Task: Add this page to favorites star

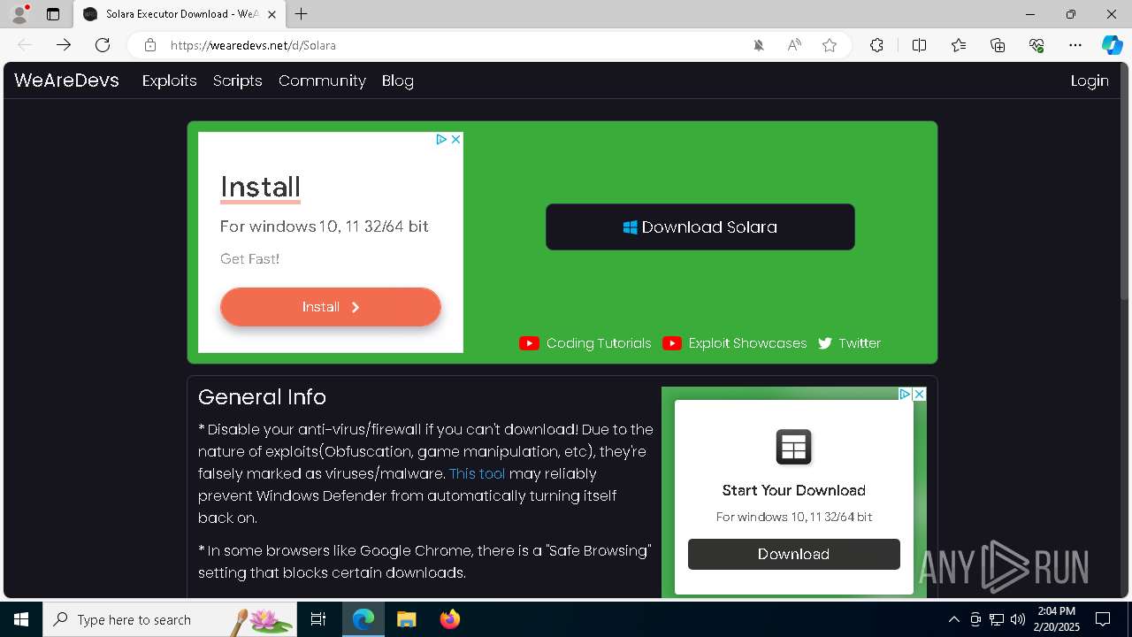Action: 830,45
